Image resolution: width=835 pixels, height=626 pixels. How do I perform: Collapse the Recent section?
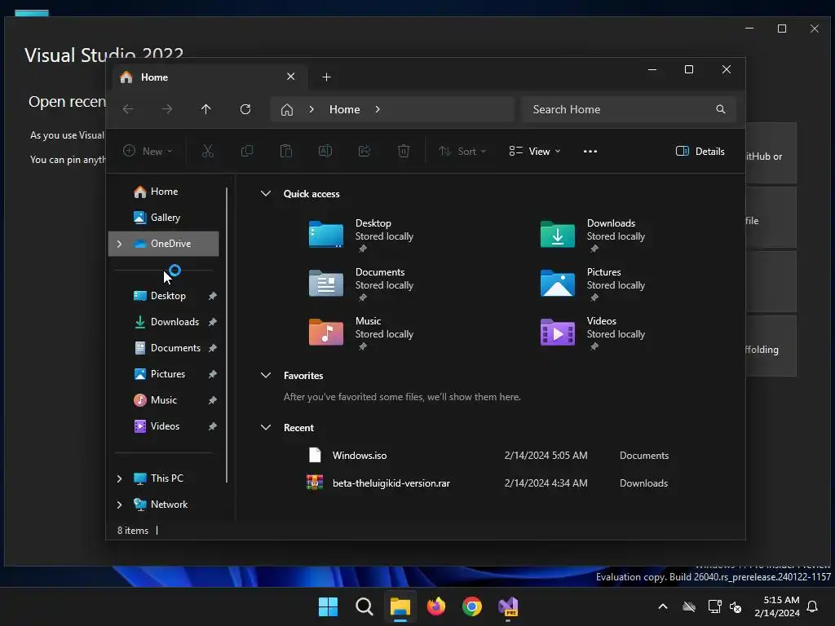point(266,427)
